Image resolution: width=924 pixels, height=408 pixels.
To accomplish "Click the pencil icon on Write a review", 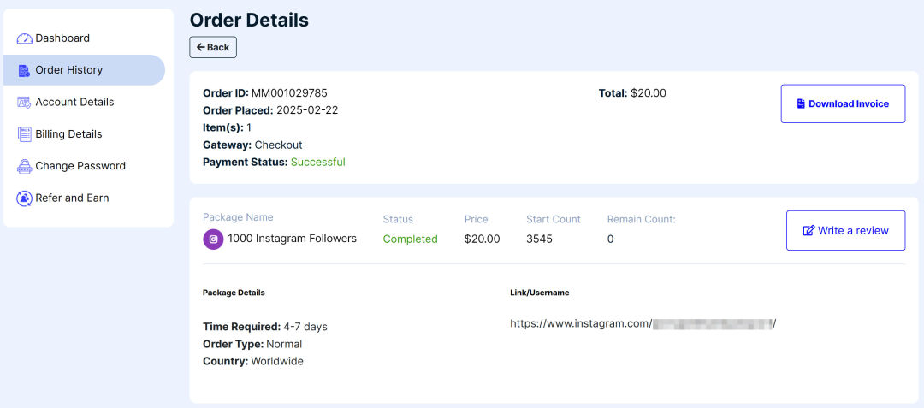I will point(808,231).
